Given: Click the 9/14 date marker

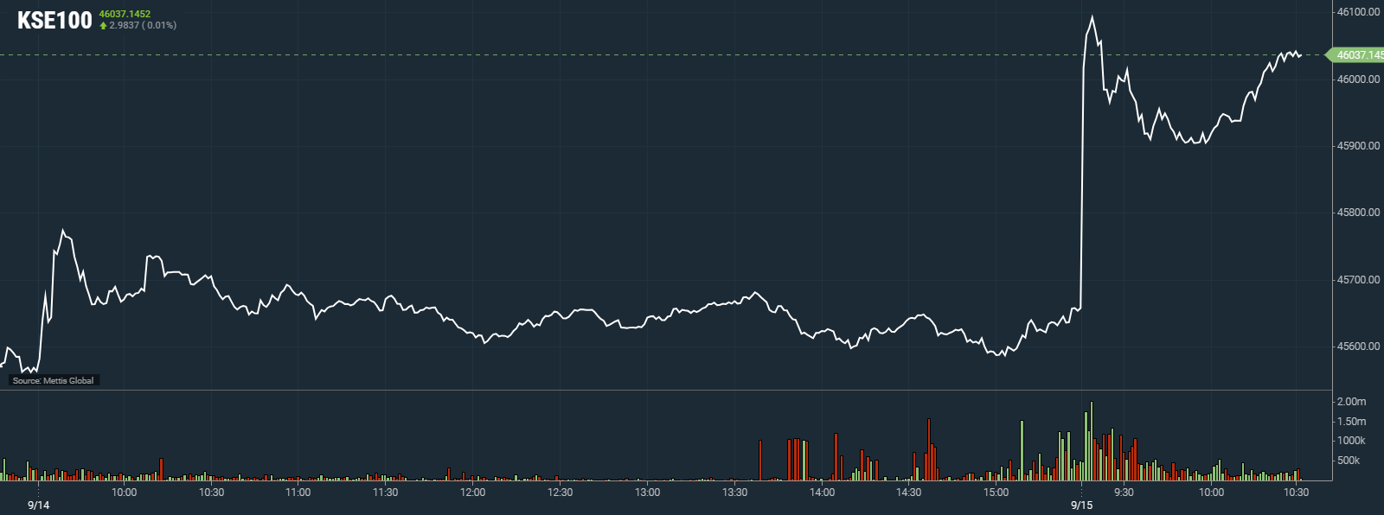Looking at the screenshot, I should 39,505.
